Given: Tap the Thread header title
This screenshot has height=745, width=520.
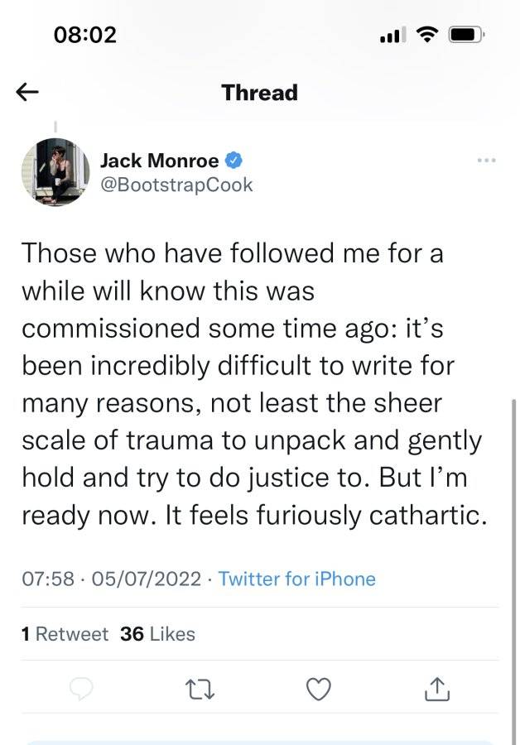Looking at the screenshot, I should [x=259, y=92].
